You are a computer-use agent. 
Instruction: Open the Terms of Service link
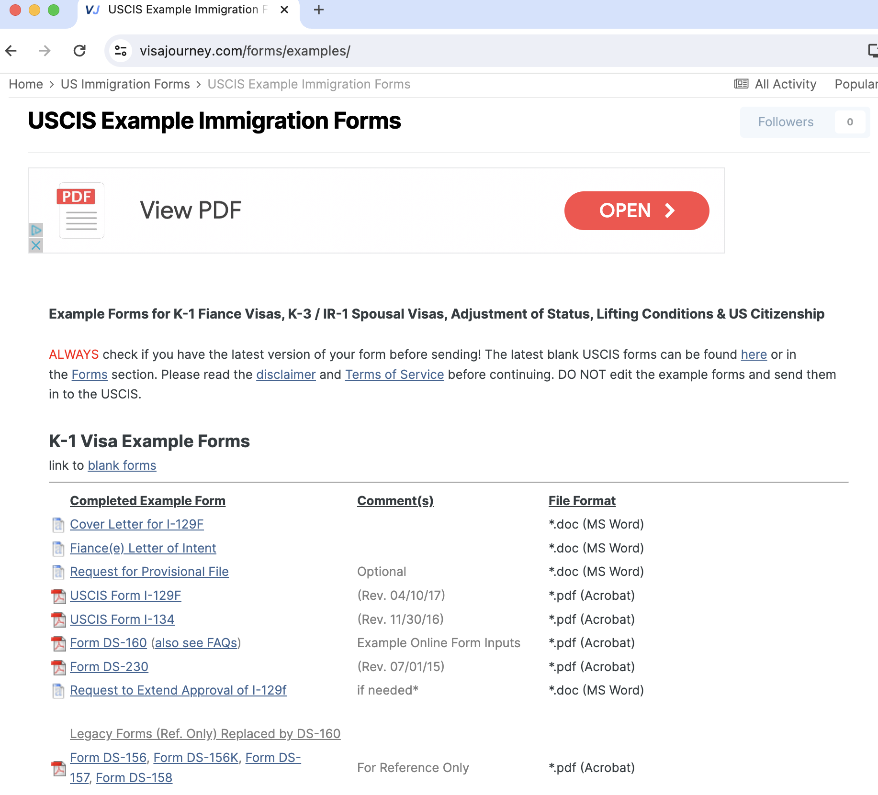click(394, 375)
